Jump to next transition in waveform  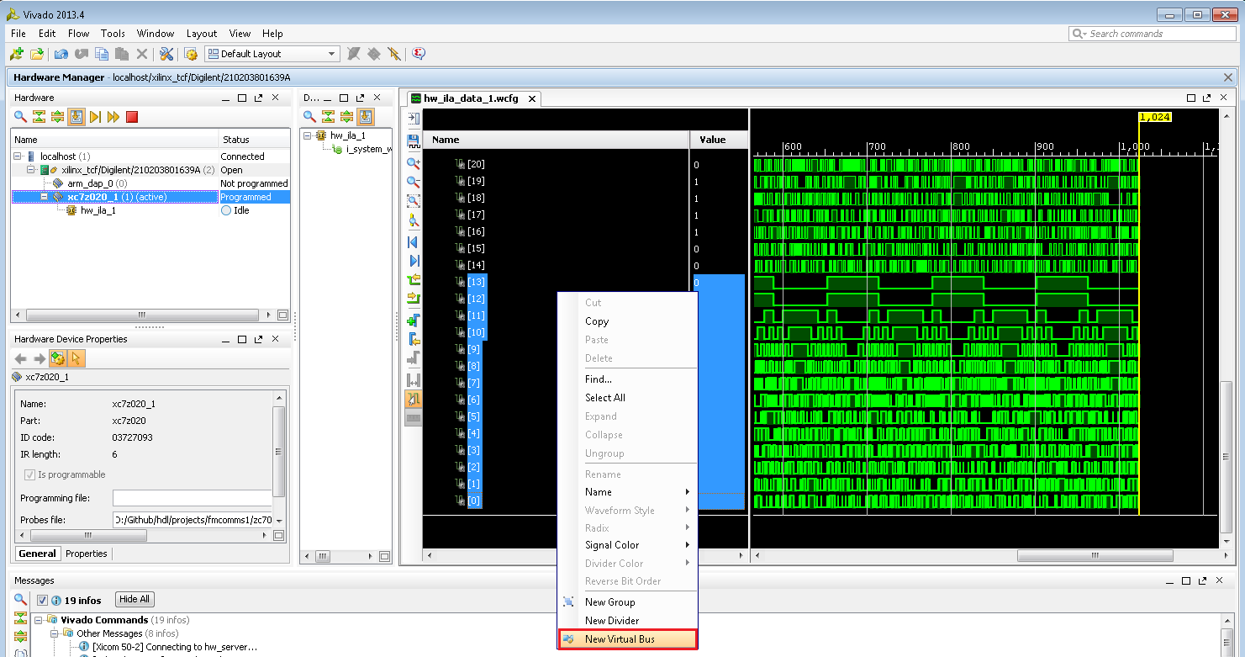click(x=414, y=298)
